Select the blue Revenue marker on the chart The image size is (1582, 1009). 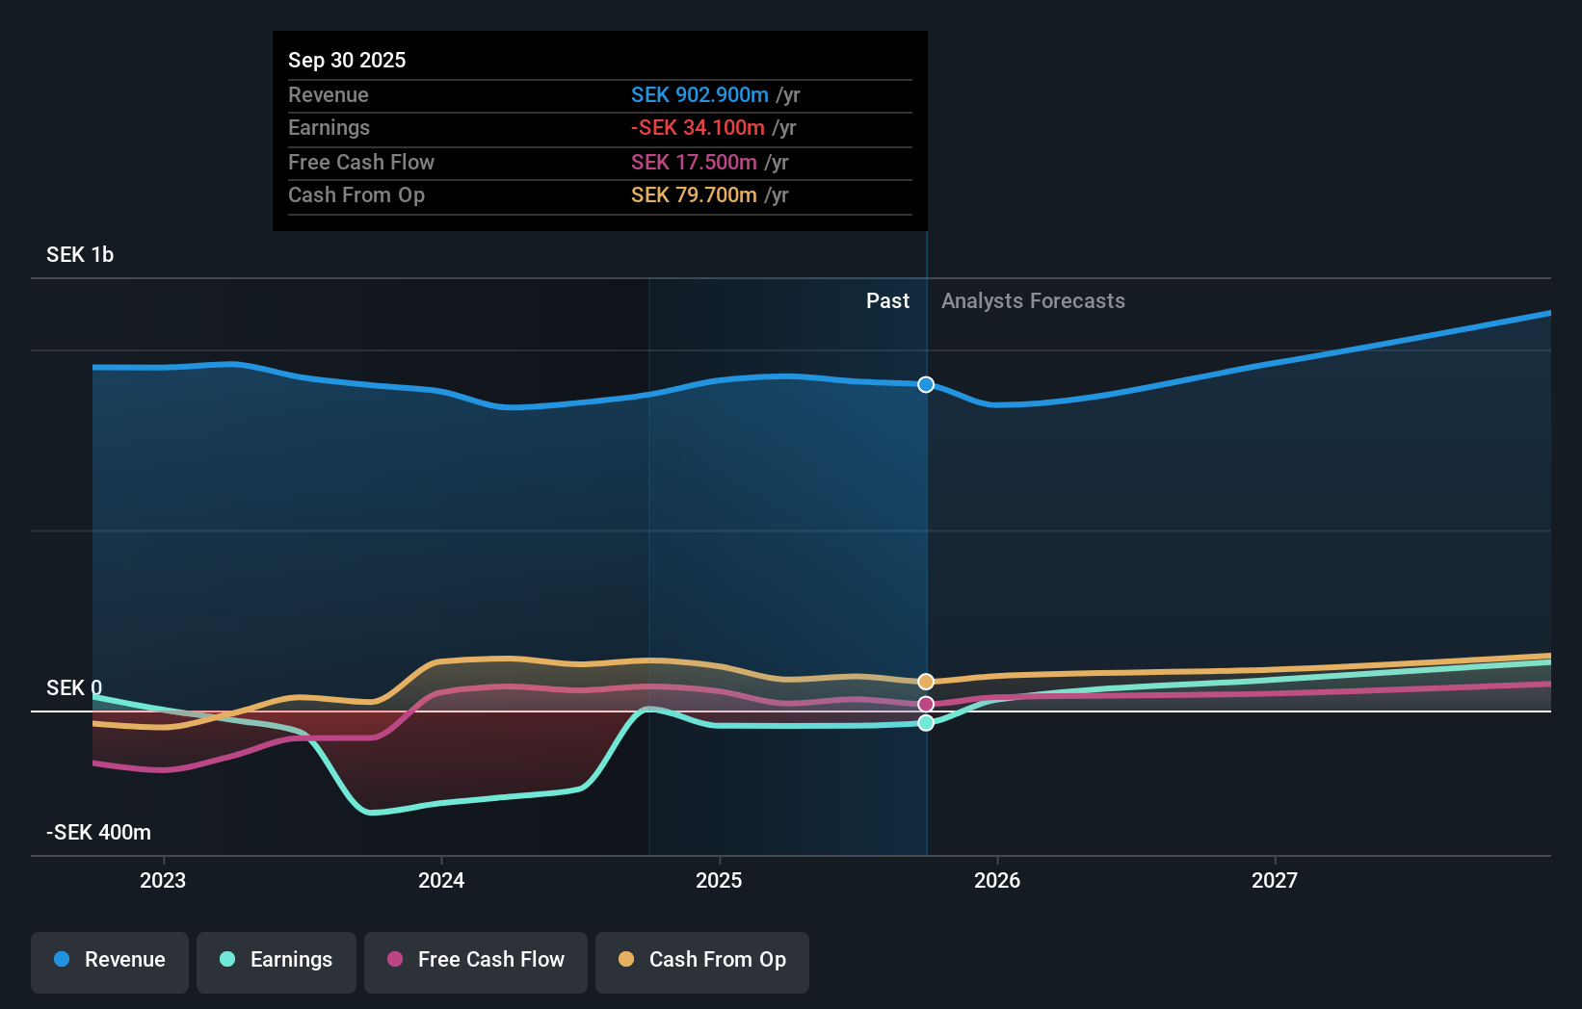point(926,384)
